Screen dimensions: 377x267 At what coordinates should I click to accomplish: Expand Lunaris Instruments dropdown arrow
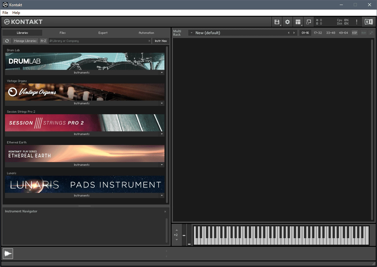coord(162,196)
